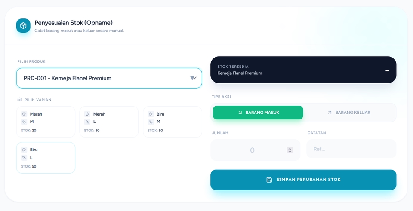This screenshot has height=211, width=413.
Task: Pick the Merah L variant with stock 30
Action: coord(109,122)
